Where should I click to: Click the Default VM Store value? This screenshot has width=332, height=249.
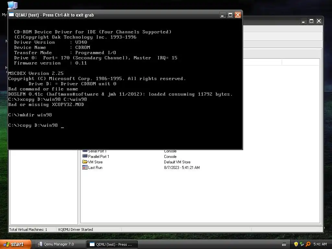click(177, 162)
